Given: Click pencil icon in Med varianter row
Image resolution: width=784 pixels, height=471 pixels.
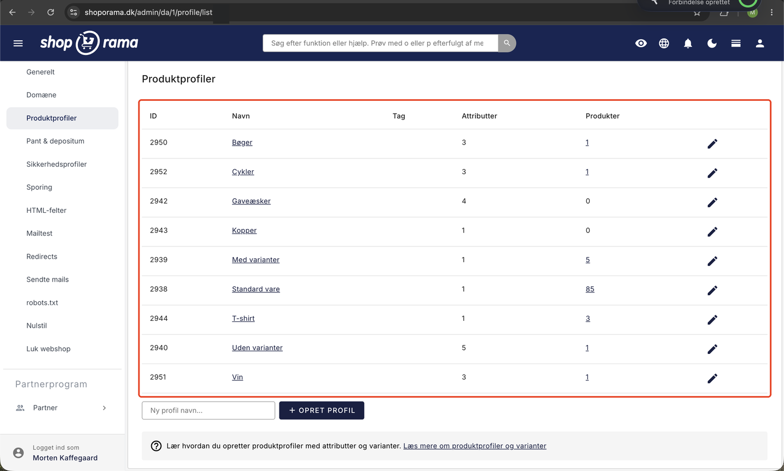Looking at the screenshot, I should tap(712, 261).
